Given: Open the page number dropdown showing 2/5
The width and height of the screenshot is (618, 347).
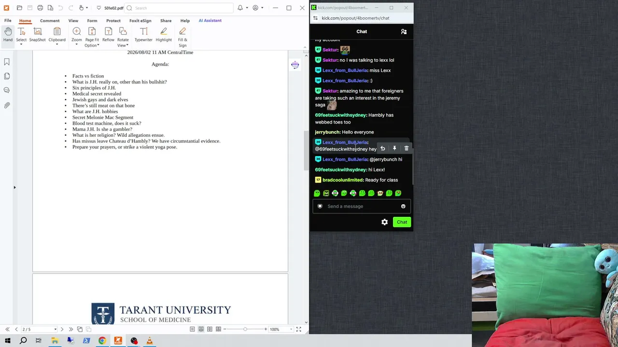Looking at the screenshot, I should coord(55,329).
